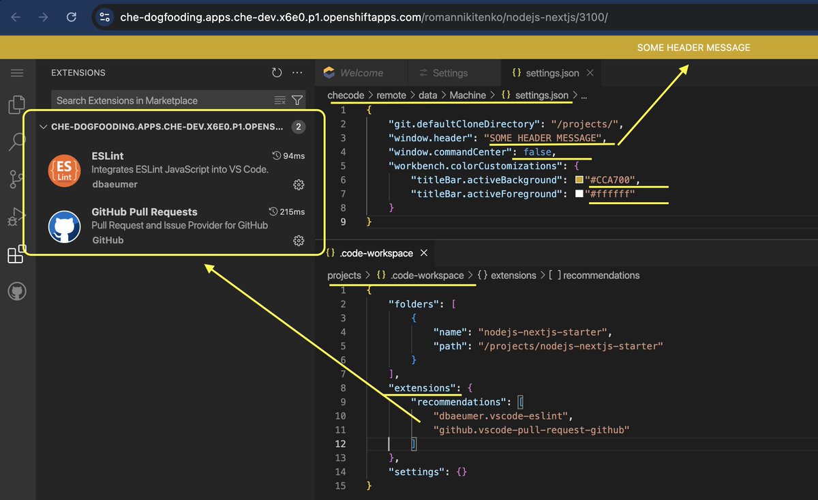
Task: Click remote breadcrumb segment
Action: [391, 95]
